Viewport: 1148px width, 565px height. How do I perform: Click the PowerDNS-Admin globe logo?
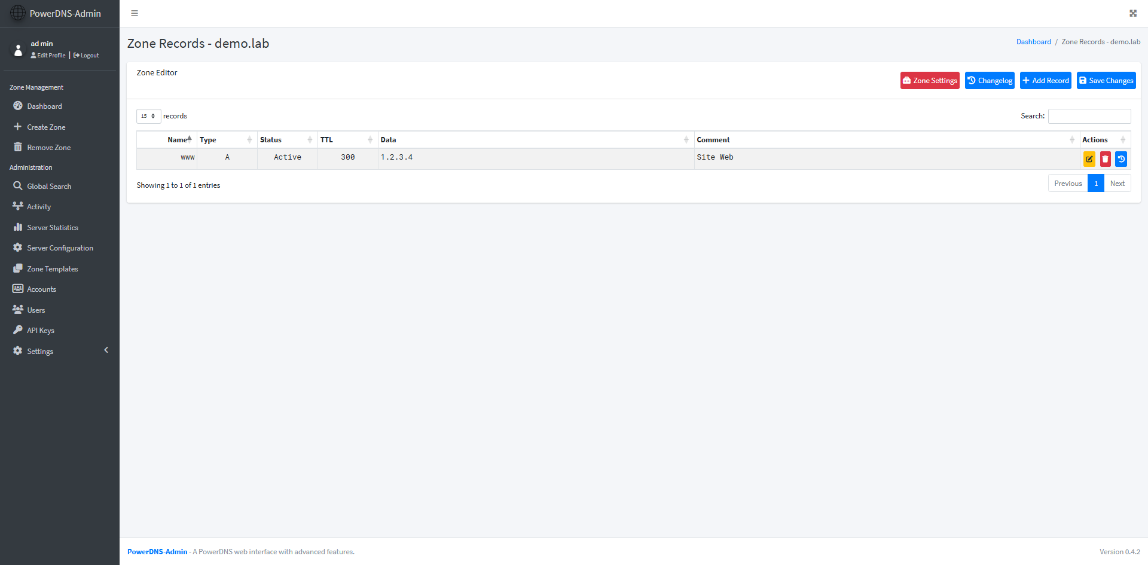[x=18, y=13]
